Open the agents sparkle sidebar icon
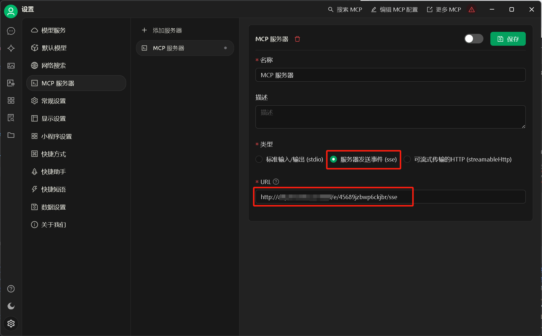542x336 pixels. (11, 48)
